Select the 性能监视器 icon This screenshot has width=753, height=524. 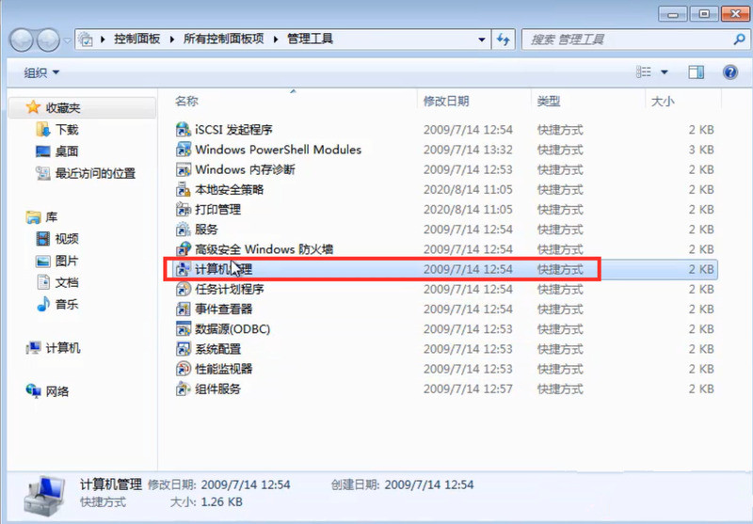[x=184, y=369]
